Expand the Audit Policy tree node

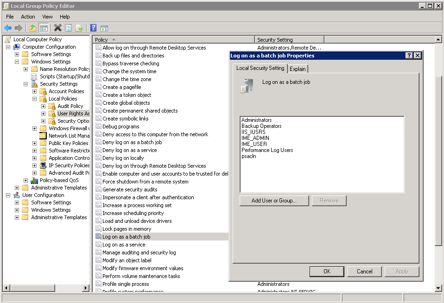[x=43, y=106]
